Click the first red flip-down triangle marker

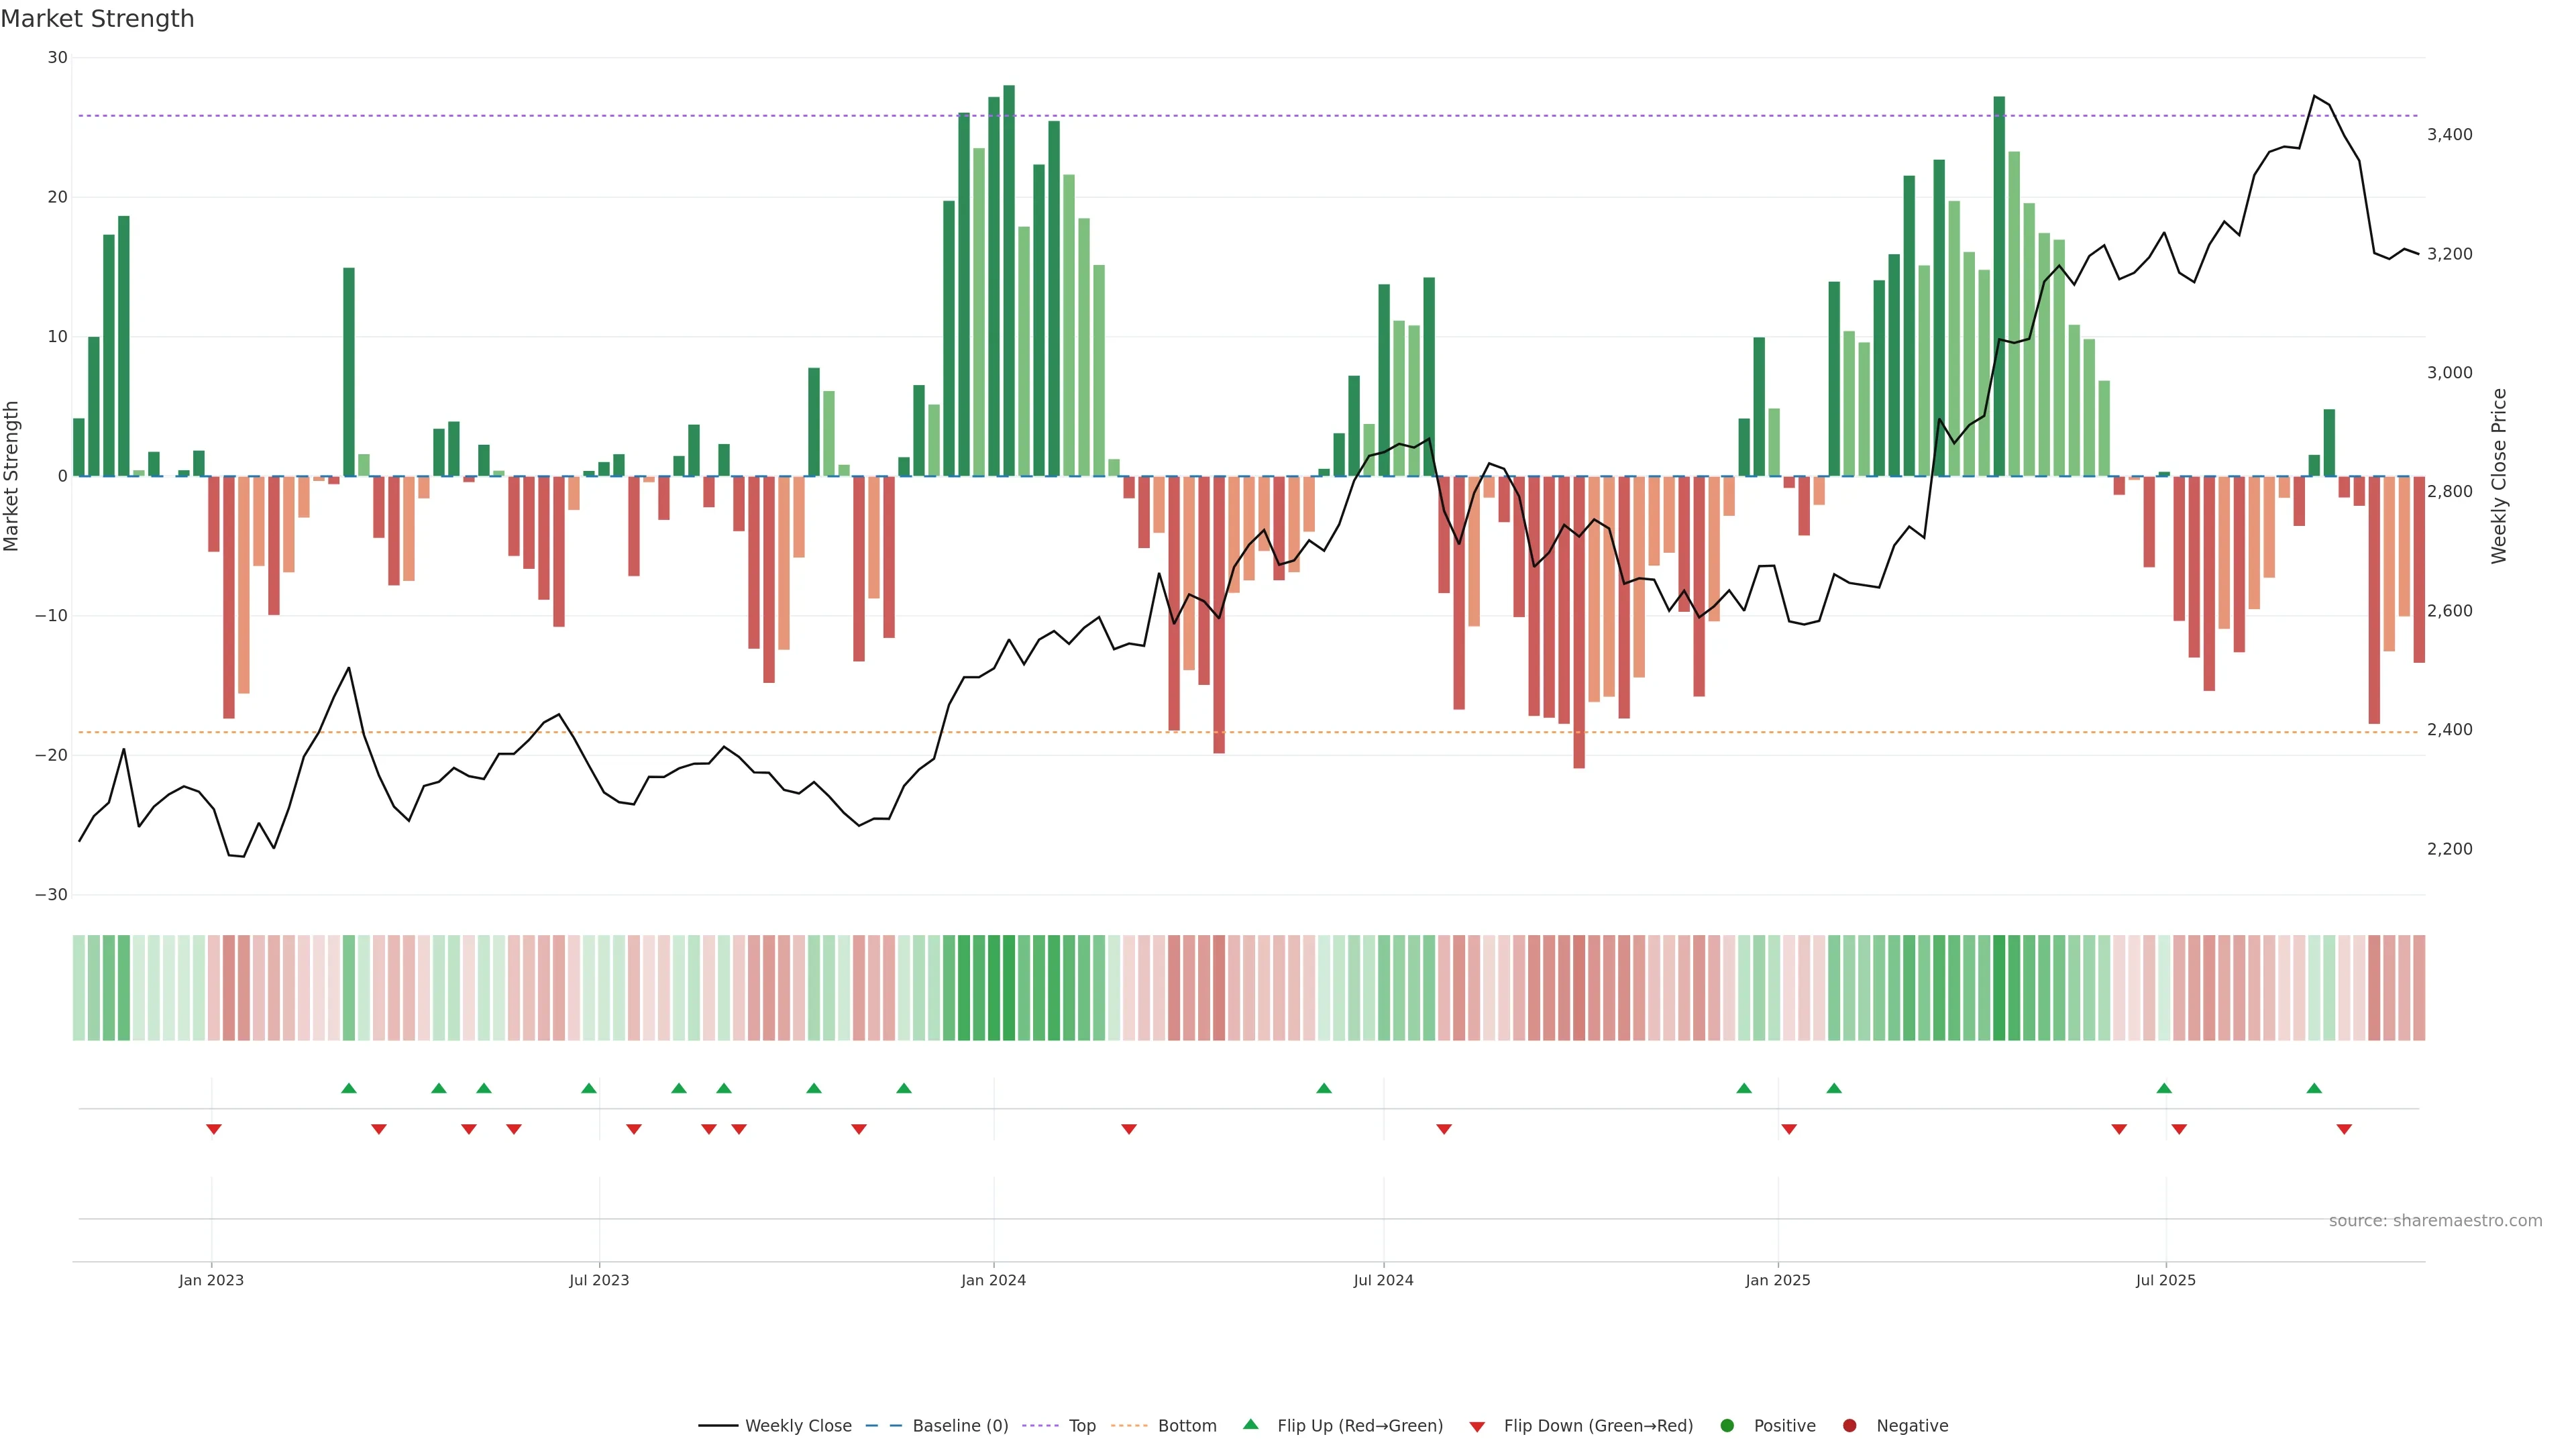tap(213, 1129)
